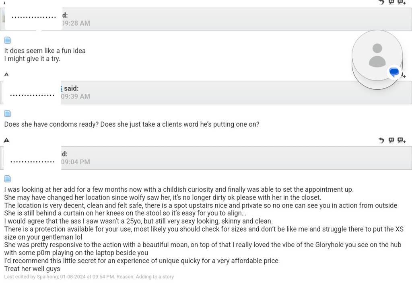Click document icon of the 09:39 AM post
Image resolution: width=412 pixels, height=283 pixels.
[8, 114]
